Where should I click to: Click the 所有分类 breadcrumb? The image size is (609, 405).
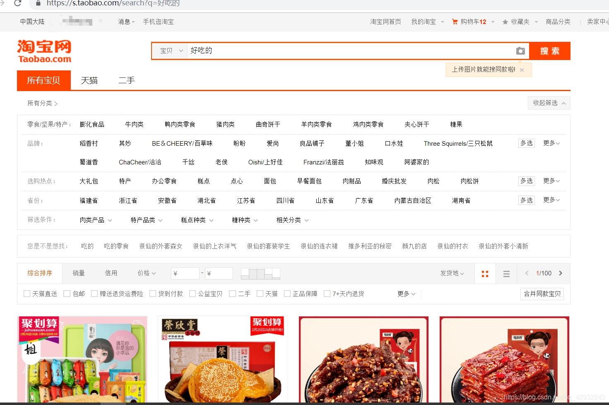pos(42,103)
